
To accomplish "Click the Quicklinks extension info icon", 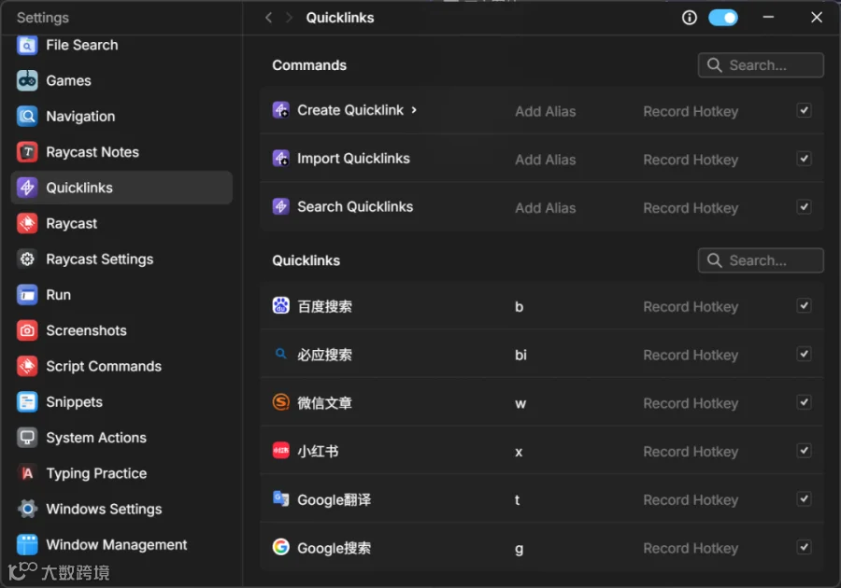I will [x=690, y=18].
